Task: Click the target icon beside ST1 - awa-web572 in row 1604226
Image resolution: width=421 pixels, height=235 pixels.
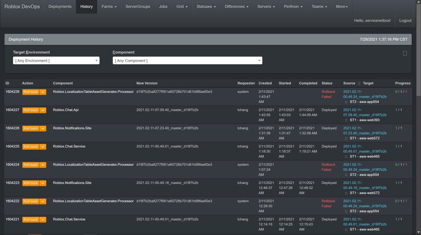Action: (346, 138)
